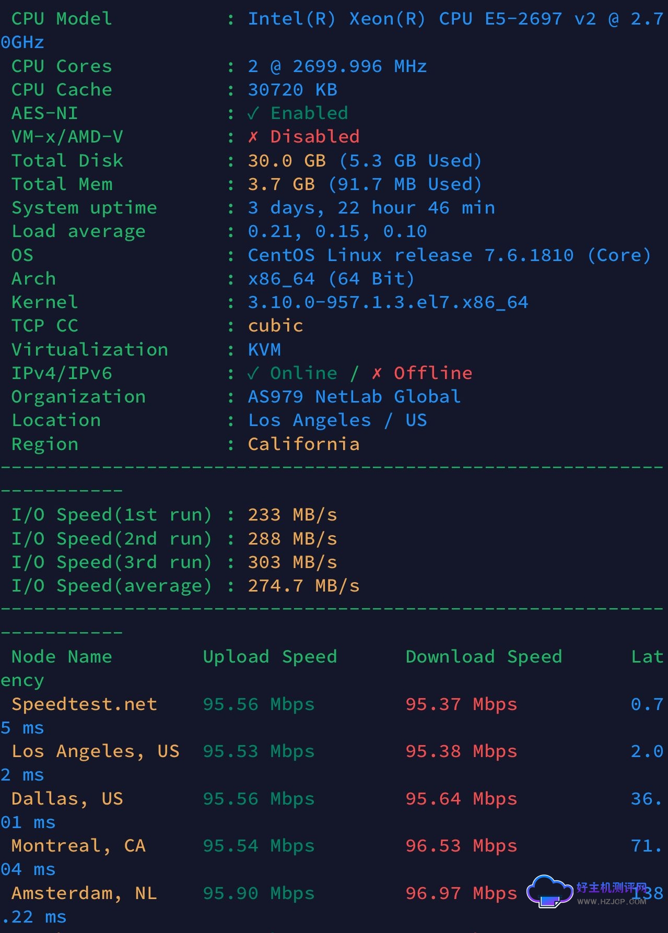Viewport: 668px width, 933px height.
Task: Click the green checkmark before Online
Action: click(253, 373)
